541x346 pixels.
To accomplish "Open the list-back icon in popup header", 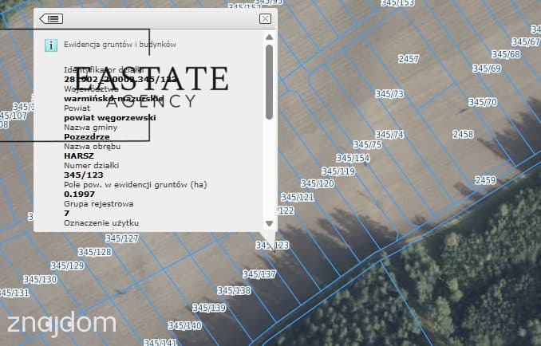I will (51, 18).
